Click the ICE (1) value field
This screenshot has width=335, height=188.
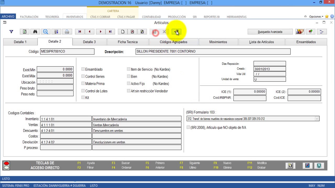tap(250, 92)
